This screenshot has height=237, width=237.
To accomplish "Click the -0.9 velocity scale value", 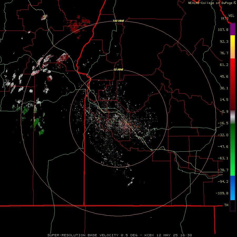I will (224, 112).
